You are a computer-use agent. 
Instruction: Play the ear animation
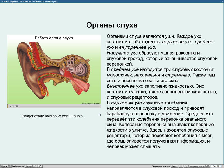click(10, 106)
